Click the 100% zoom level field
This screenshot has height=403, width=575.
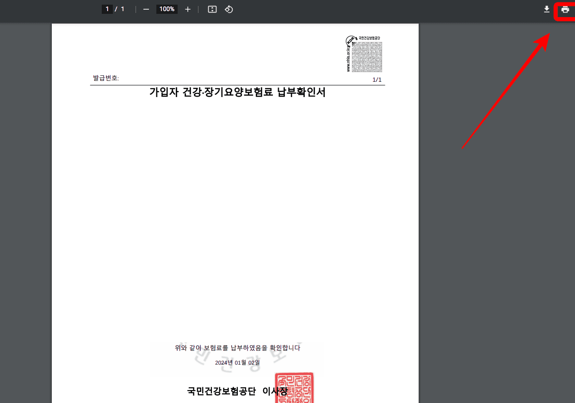click(x=167, y=9)
